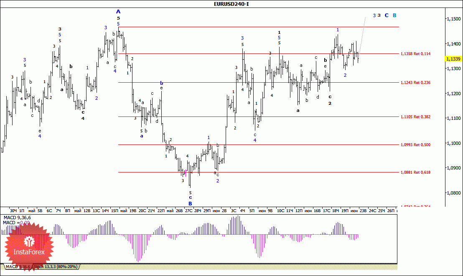Select the 3С date on the time axis
The height and width of the screenshot is (276, 463).
234,211
